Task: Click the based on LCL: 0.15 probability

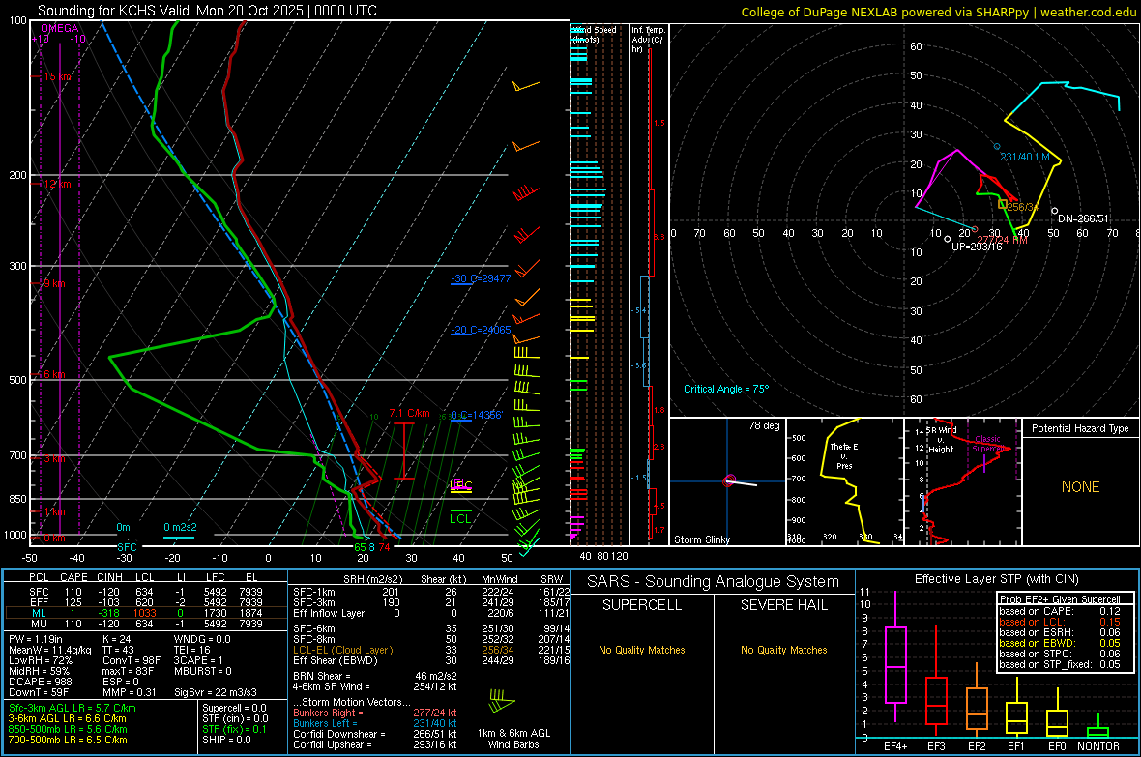Action: tap(1060, 622)
